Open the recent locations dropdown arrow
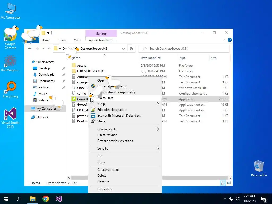This screenshot has height=204, width=272. pyautogui.click(x=44, y=49)
